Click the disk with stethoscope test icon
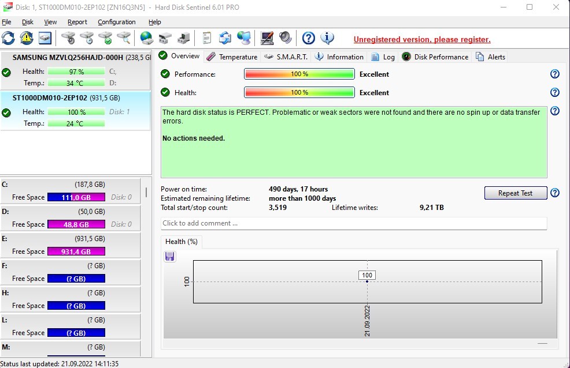The image size is (570, 368). [x=68, y=38]
